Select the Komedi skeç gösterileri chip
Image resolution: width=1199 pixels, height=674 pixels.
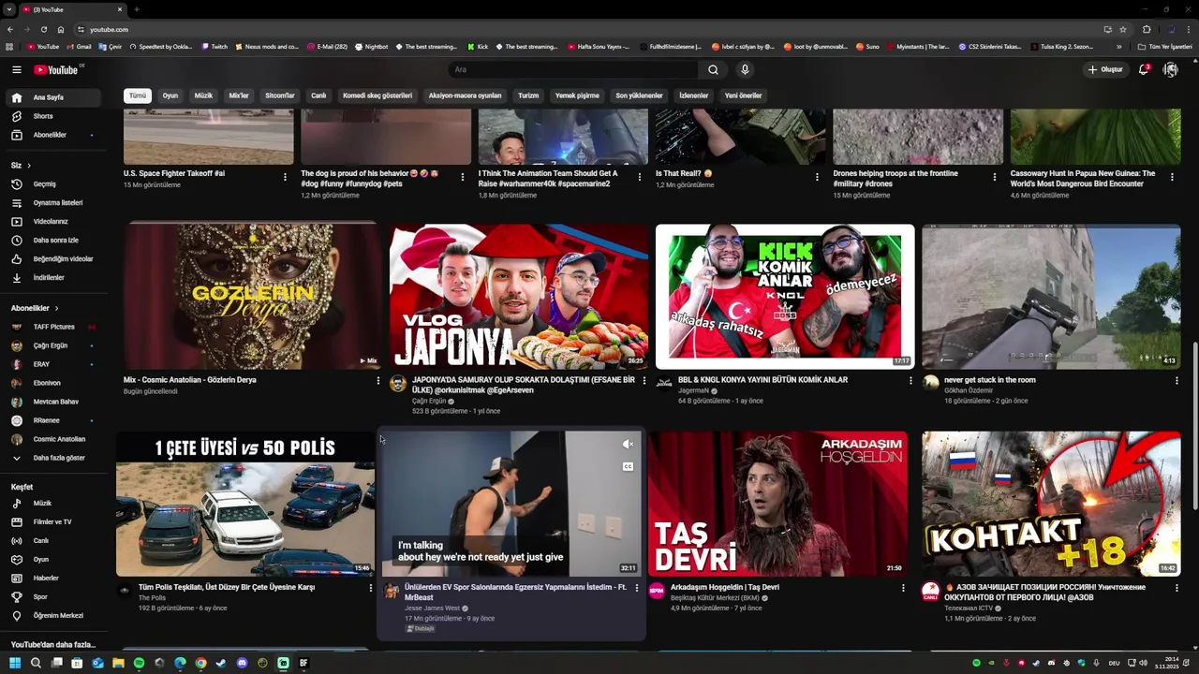coord(377,95)
